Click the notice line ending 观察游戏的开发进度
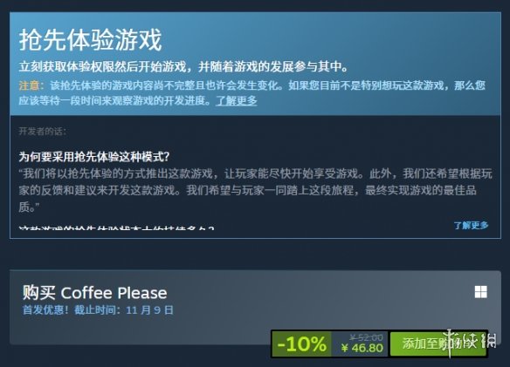Screen dimensions: 510x367 click(x=114, y=100)
